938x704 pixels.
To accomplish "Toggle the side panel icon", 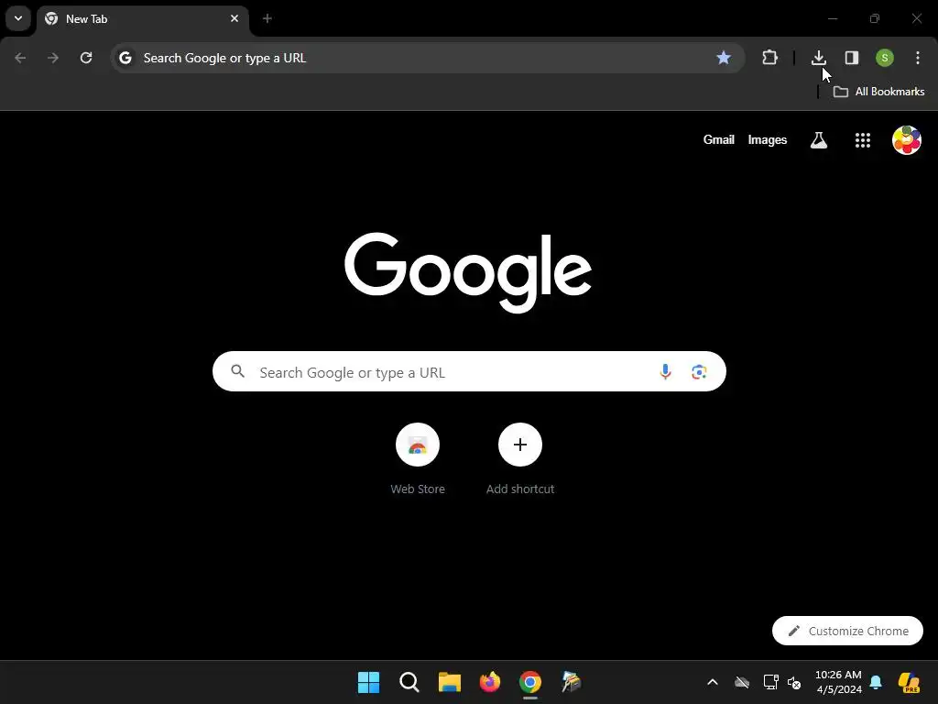I will click(852, 58).
